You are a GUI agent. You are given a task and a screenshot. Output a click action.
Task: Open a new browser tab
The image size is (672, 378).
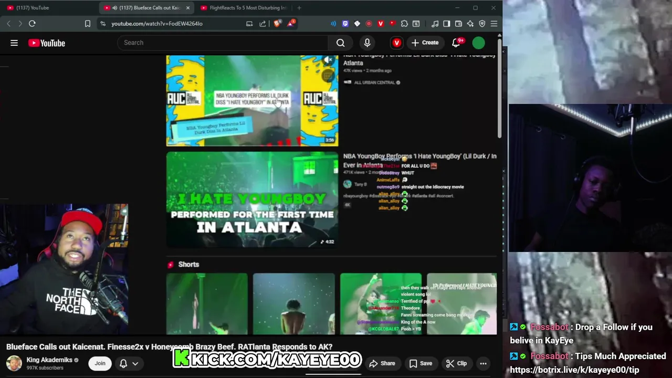tap(299, 8)
